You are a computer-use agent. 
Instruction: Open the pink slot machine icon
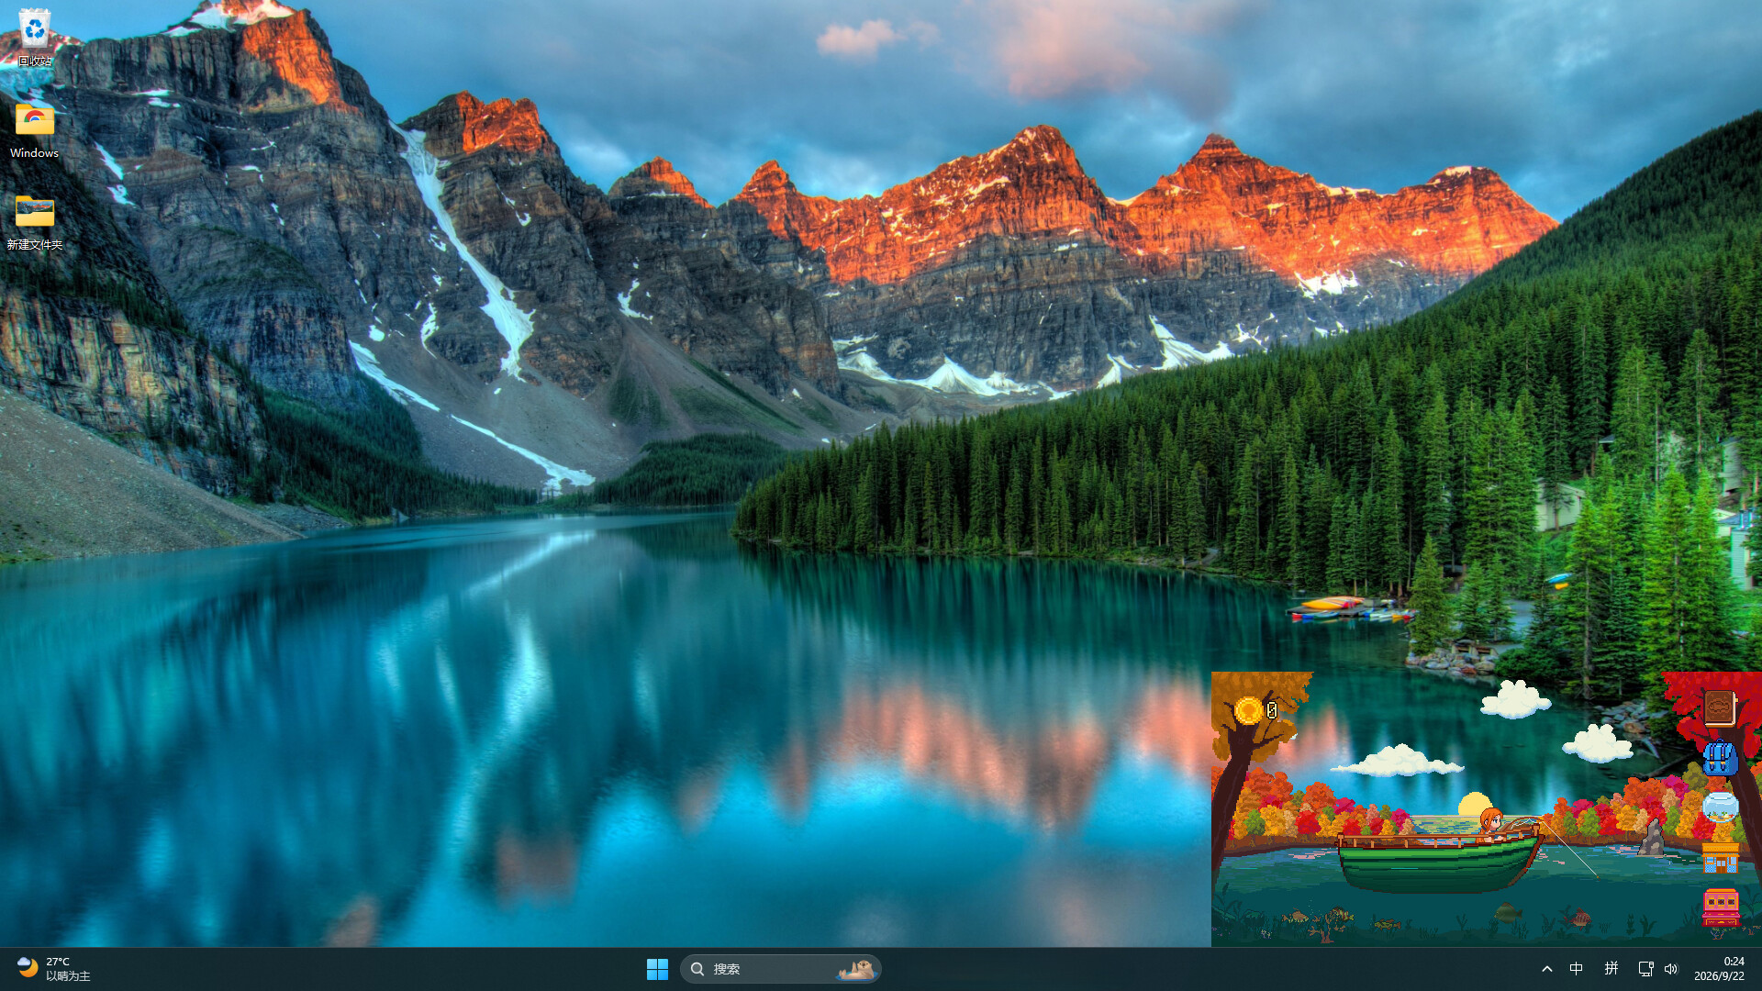1721,907
